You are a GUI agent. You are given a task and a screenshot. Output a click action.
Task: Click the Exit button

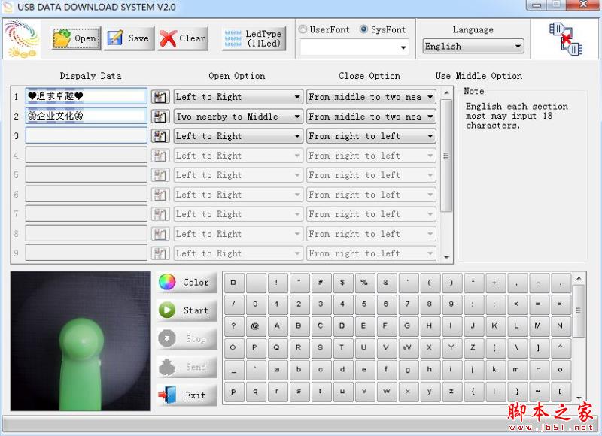coord(187,395)
